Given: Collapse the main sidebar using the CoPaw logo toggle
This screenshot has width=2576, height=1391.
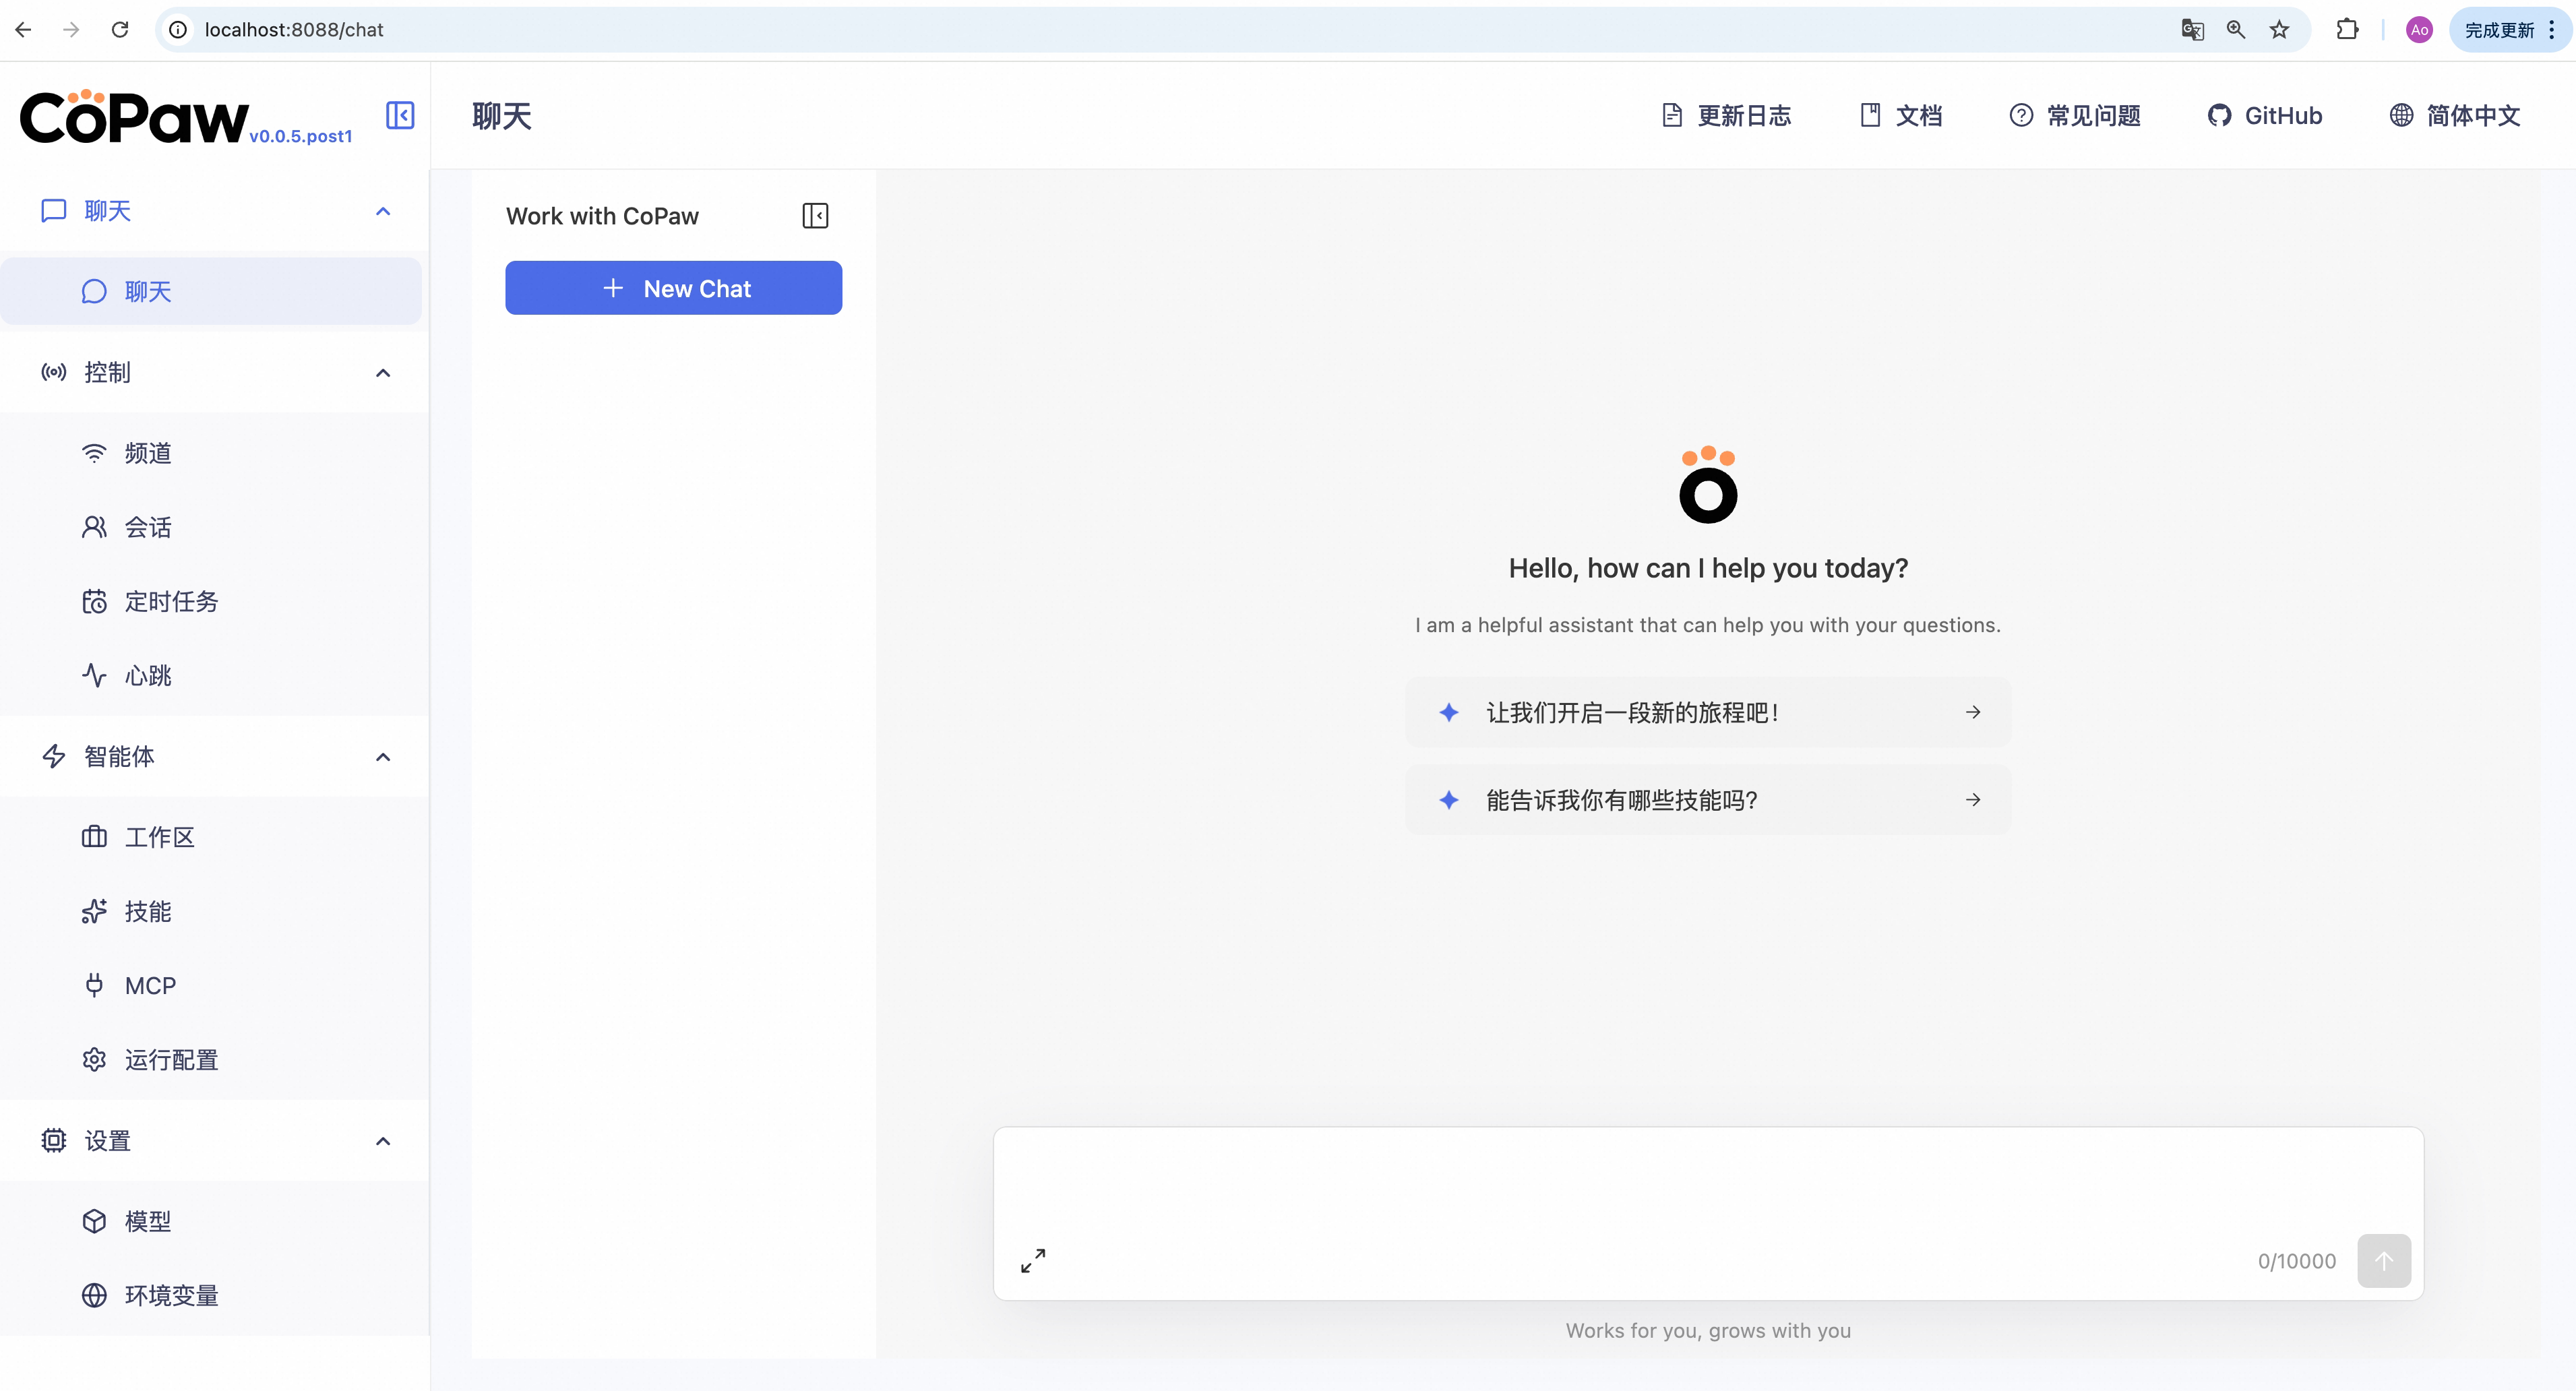Looking at the screenshot, I should coord(400,115).
